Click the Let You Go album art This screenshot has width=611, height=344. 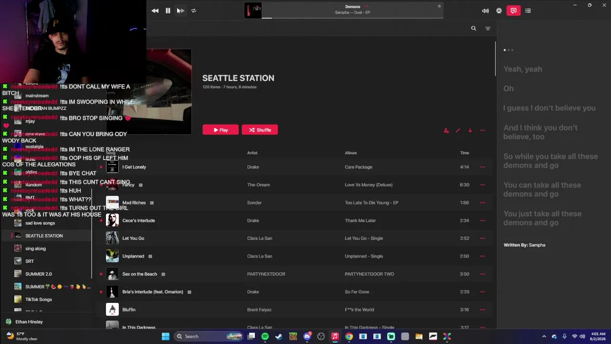[112, 238]
